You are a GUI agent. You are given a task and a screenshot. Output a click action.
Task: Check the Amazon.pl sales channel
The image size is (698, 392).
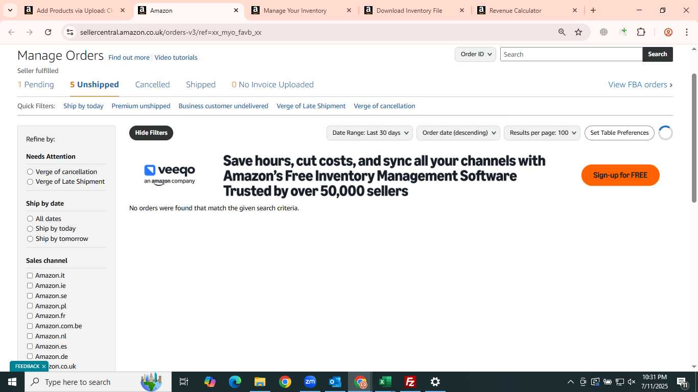pyautogui.click(x=30, y=306)
